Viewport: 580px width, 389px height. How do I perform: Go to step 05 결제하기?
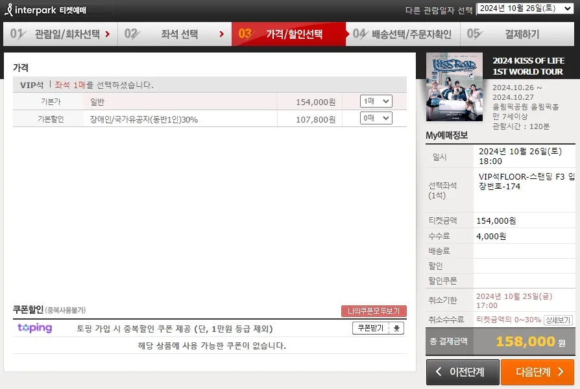pyautogui.click(x=518, y=34)
